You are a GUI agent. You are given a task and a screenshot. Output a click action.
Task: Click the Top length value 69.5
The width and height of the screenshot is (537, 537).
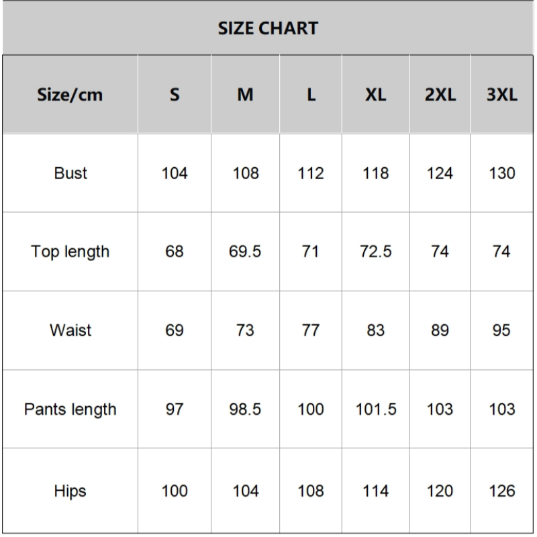click(x=245, y=252)
